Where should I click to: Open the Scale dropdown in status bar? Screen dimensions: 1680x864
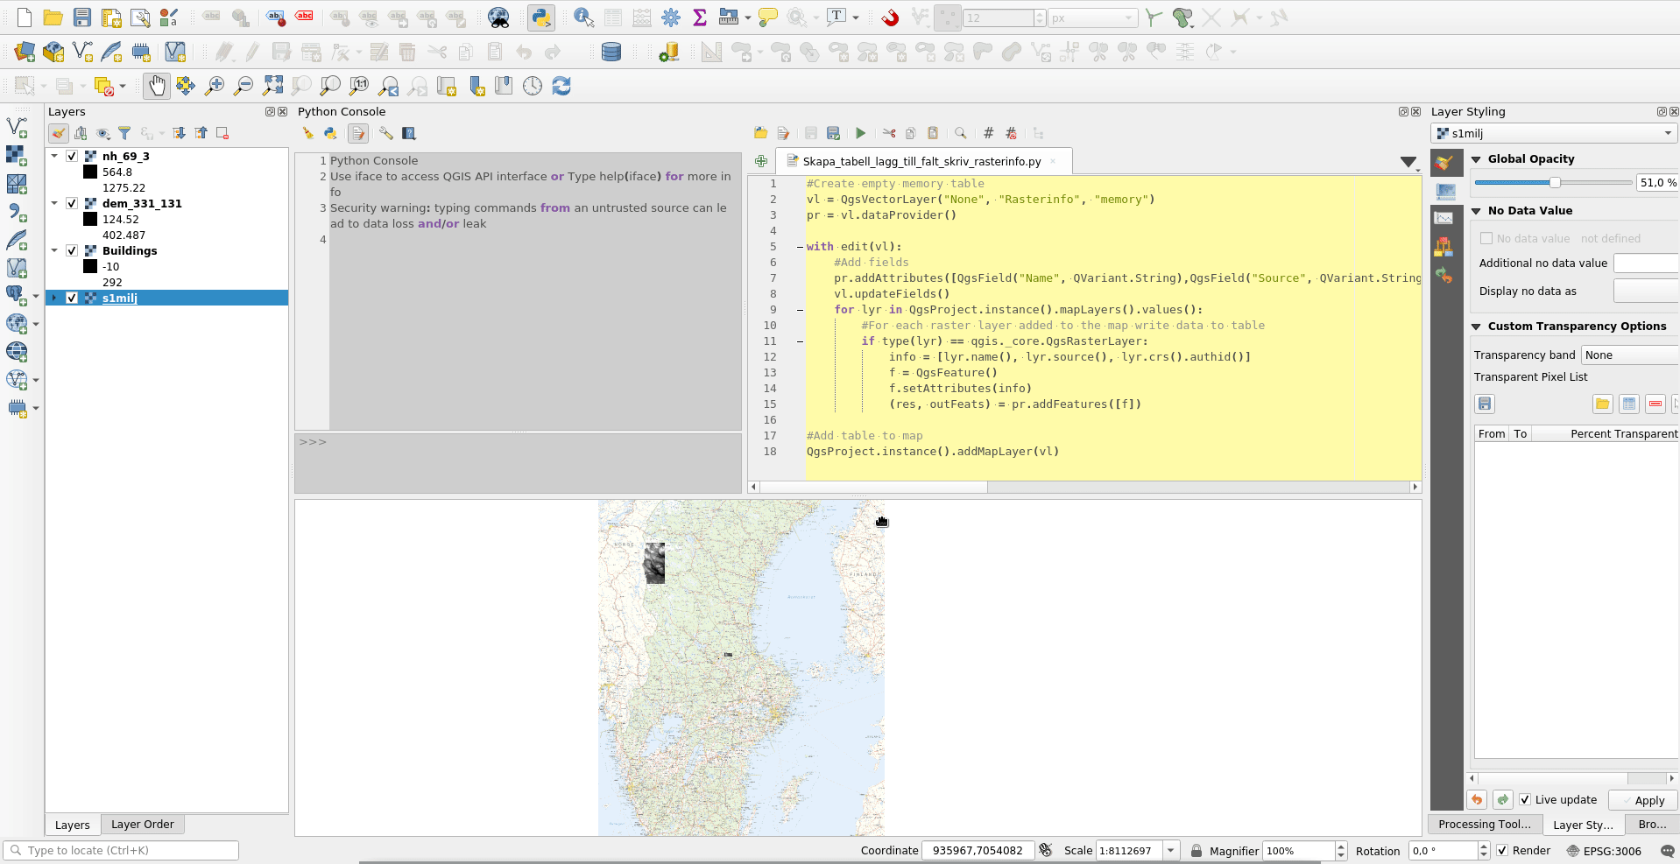[x=1170, y=851]
